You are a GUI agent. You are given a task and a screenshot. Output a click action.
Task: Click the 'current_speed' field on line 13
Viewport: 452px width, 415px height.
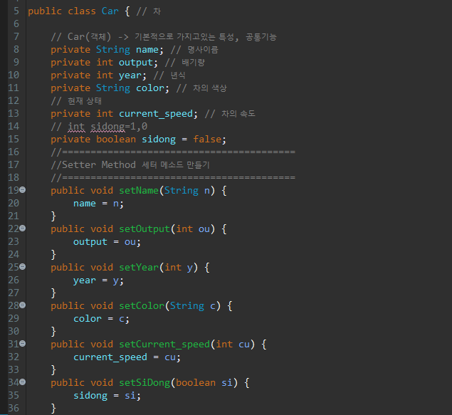coord(156,114)
